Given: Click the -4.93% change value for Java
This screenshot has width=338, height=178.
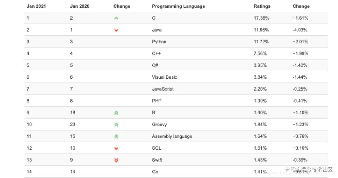Looking at the screenshot, I should pos(300,30).
